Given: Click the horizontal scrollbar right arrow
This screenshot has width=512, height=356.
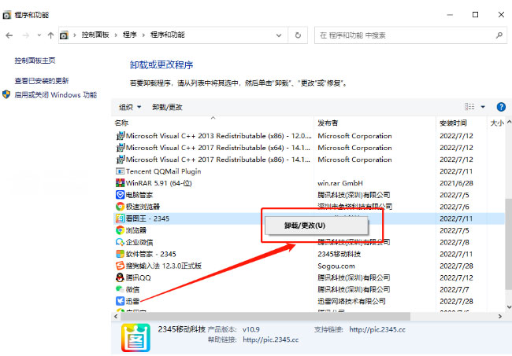Looking at the screenshot, I should coord(499,316).
